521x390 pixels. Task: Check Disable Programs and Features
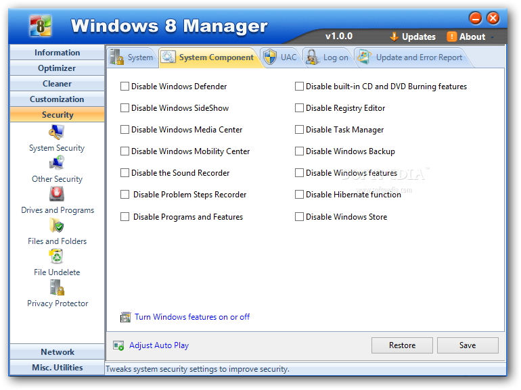click(x=124, y=217)
